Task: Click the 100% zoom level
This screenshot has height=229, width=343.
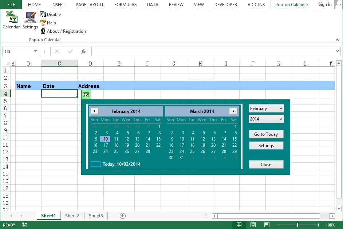Action: (330, 225)
